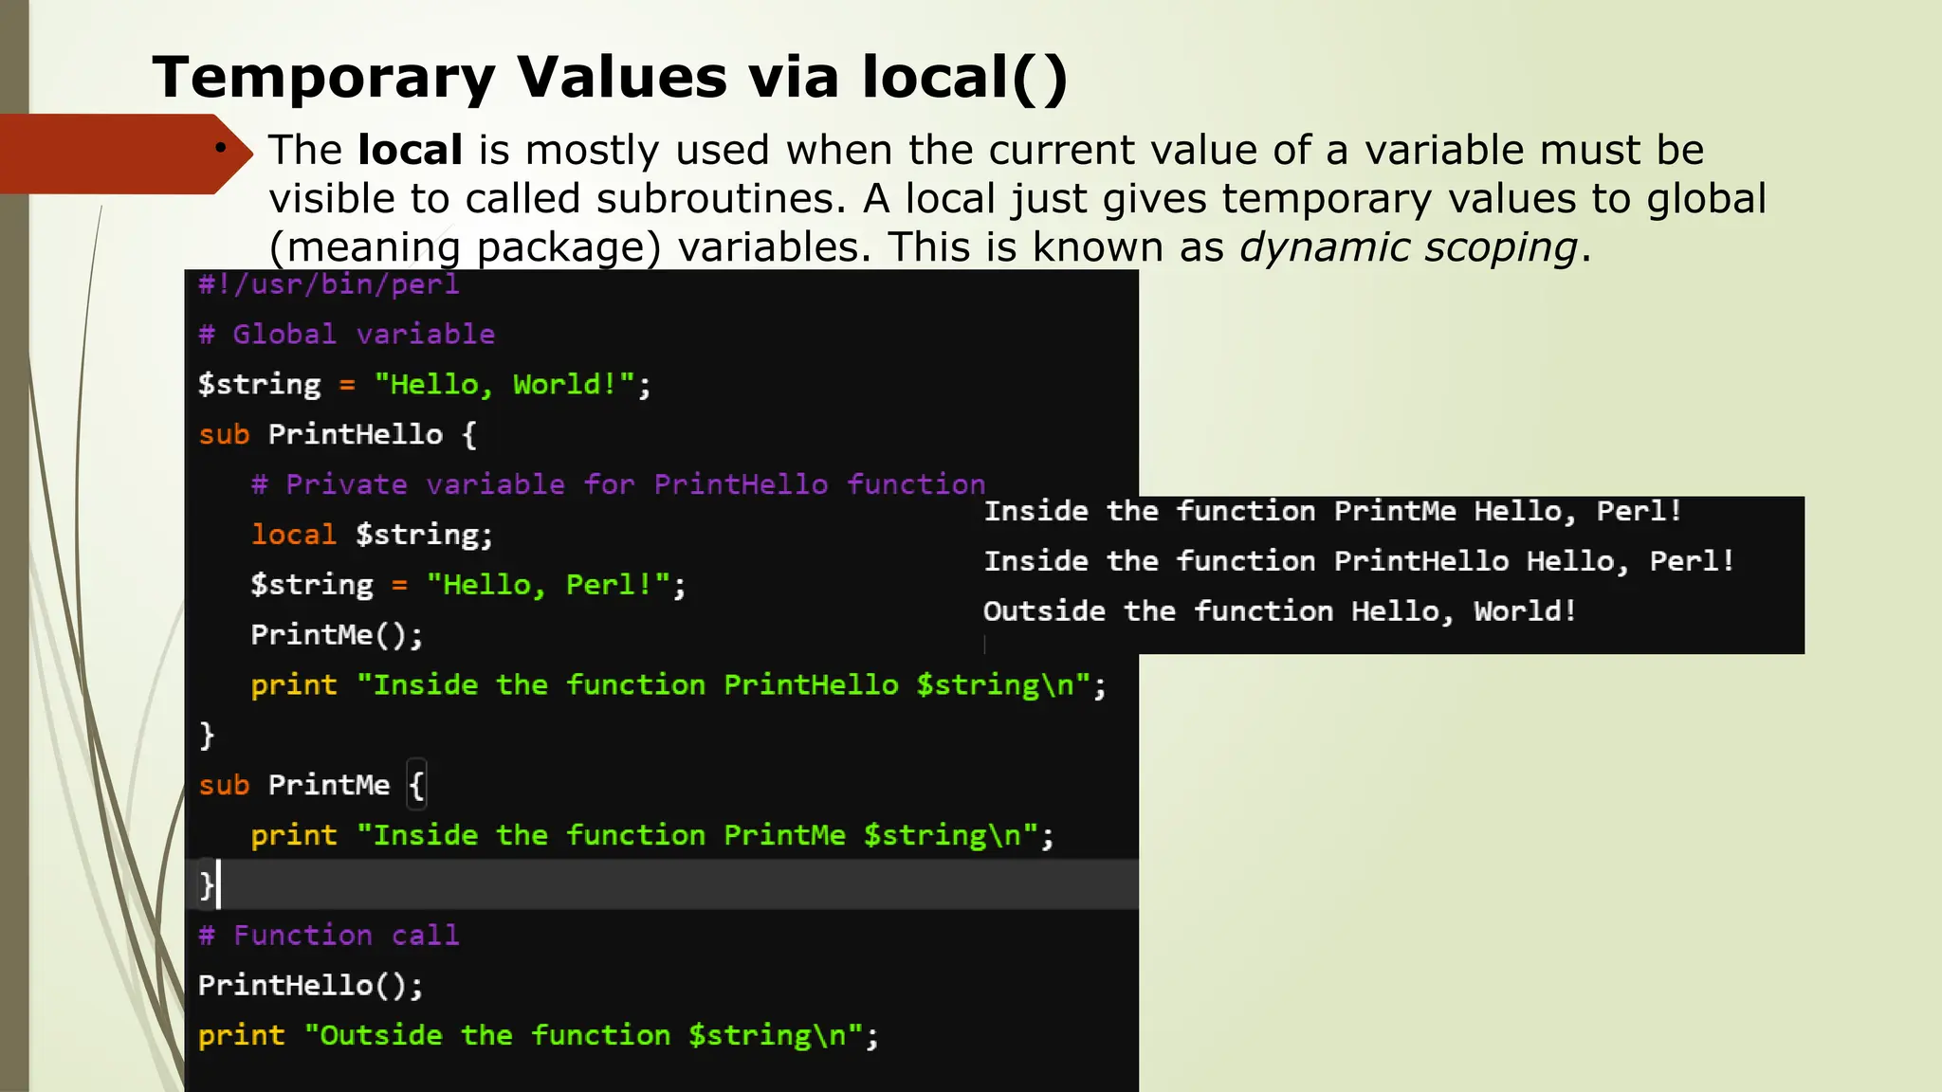Click the line 'local $string;'
Viewport: 1942px width, 1092px height.
pos(372,535)
